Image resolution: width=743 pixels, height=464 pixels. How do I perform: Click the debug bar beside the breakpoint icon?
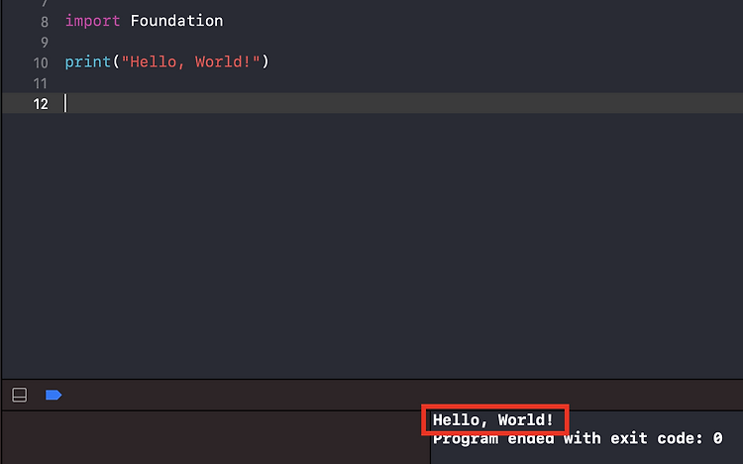[403, 395]
